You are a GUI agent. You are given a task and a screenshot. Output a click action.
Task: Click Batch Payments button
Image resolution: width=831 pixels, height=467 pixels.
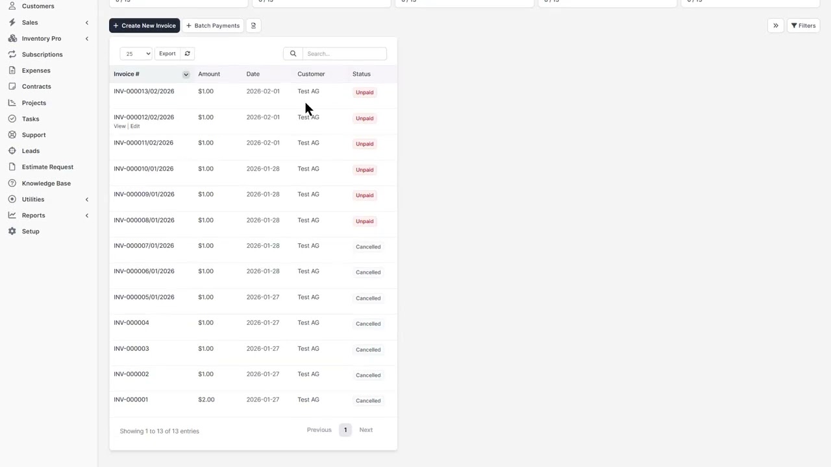(213, 25)
